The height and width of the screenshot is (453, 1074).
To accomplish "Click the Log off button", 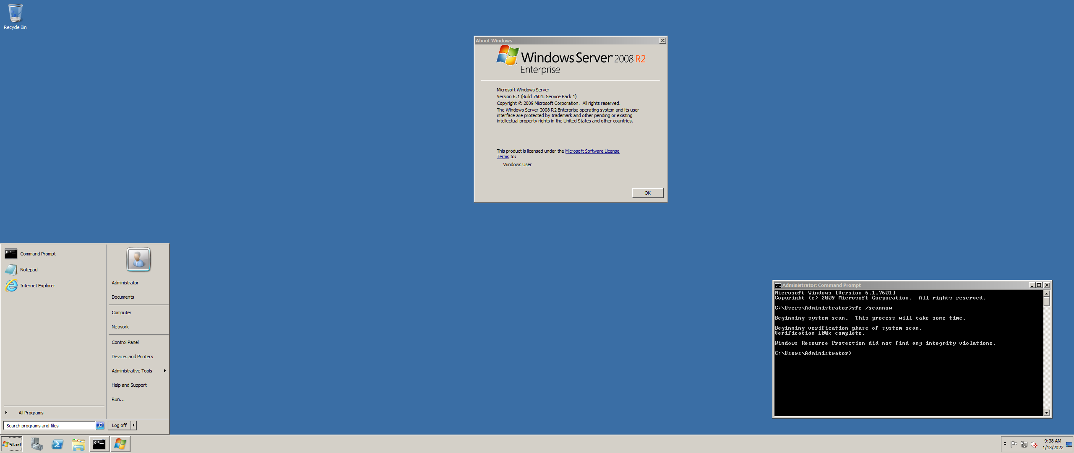I will tap(120, 425).
